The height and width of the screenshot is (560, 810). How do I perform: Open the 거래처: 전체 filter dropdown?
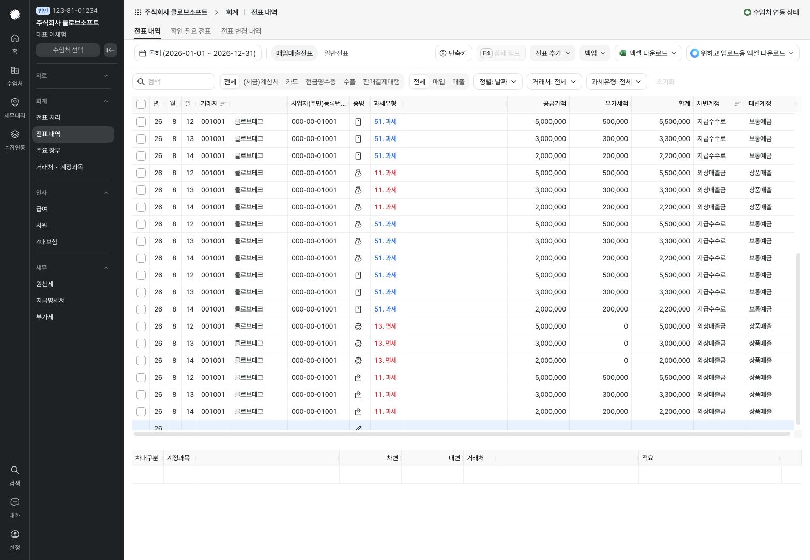click(x=554, y=82)
